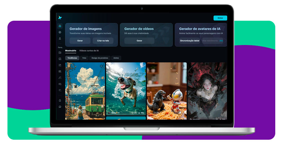
Task: Click the movimento Beta button
Action: [213, 41]
